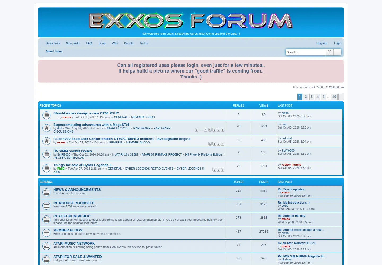Open Falcon030 dead after Centuriontech topic
The height and width of the screenshot is (265, 382).
coord(122,139)
